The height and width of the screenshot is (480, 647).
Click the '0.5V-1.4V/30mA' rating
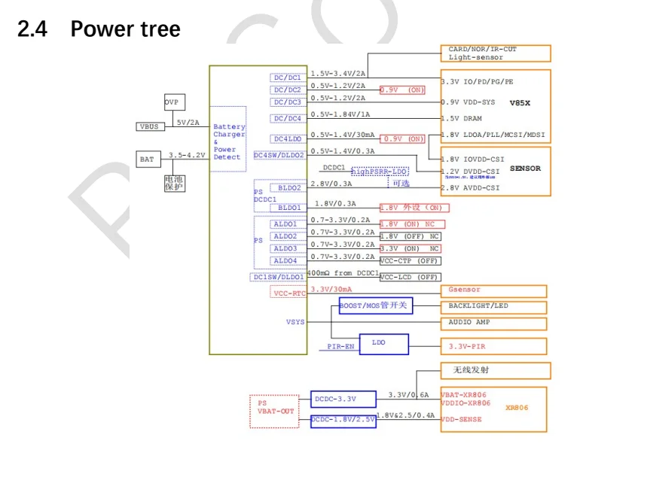tap(343, 135)
